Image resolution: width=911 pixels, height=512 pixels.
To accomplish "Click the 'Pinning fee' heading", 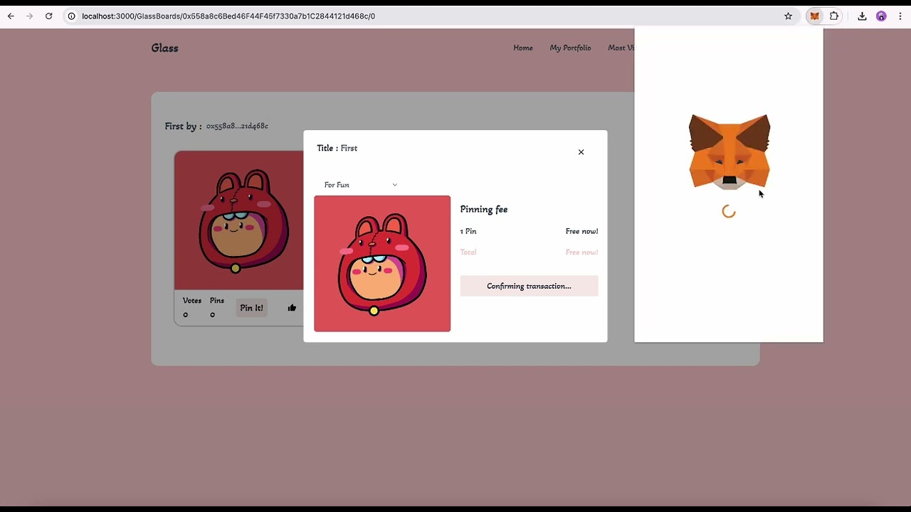I will coord(484,209).
